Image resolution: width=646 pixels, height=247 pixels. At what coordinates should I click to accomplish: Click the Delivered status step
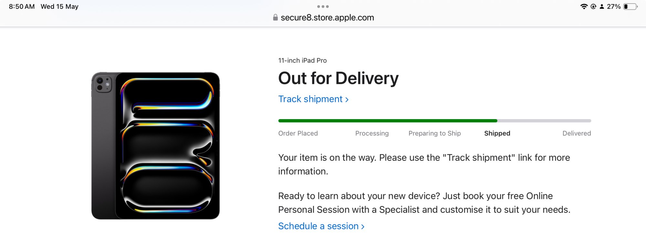[577, 133]
